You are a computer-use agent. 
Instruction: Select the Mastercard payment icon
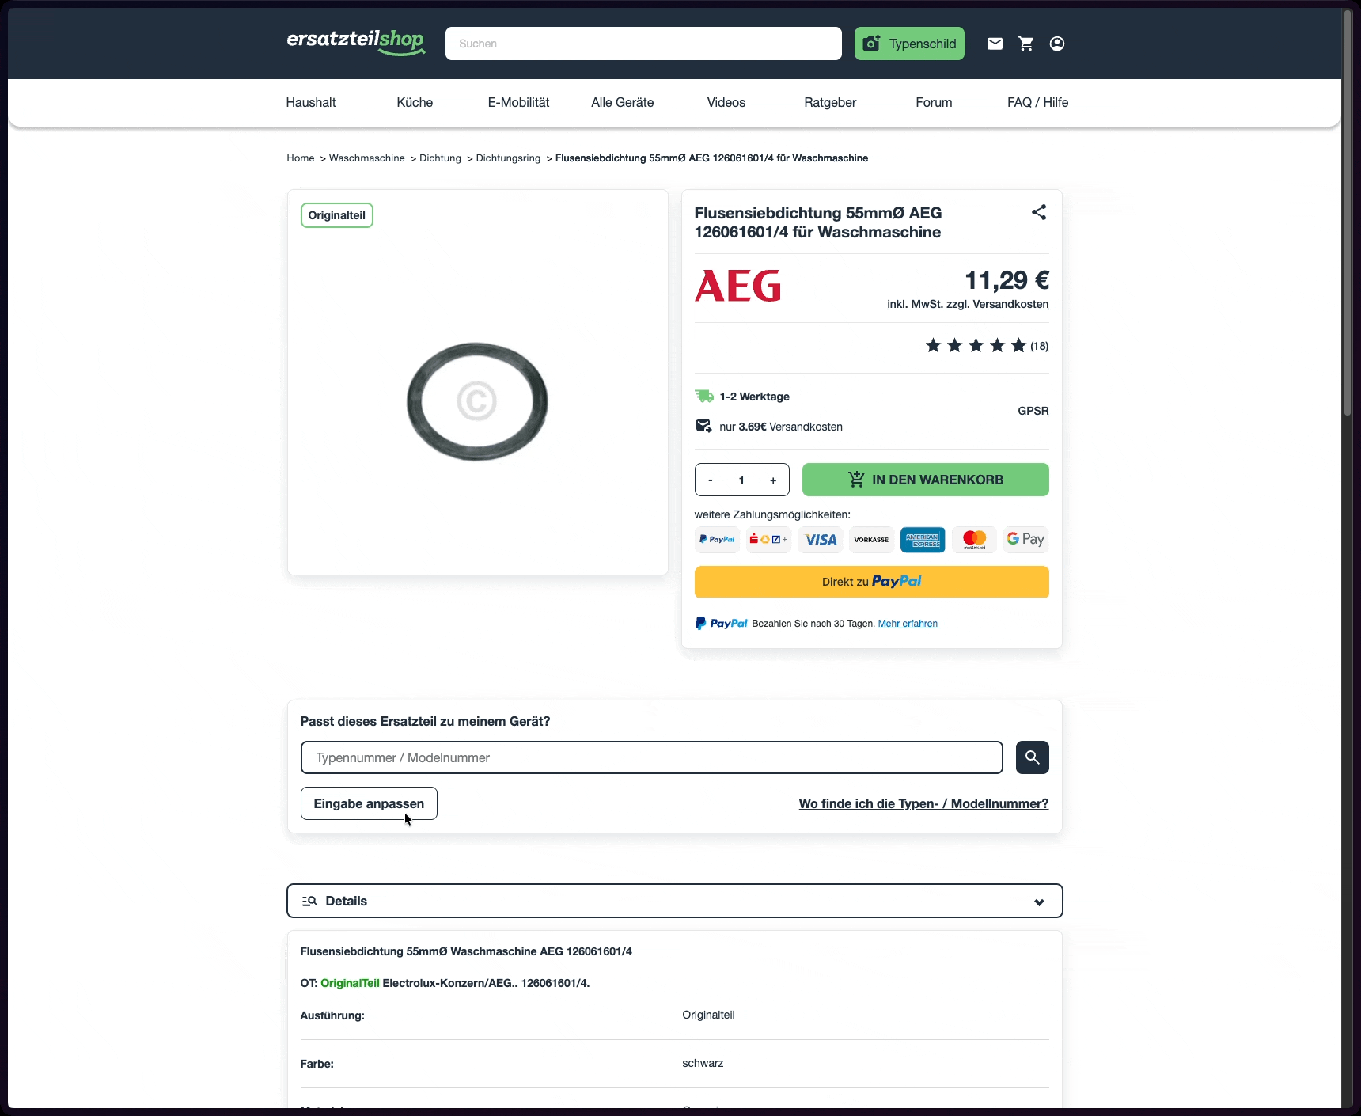click(975, 540)
